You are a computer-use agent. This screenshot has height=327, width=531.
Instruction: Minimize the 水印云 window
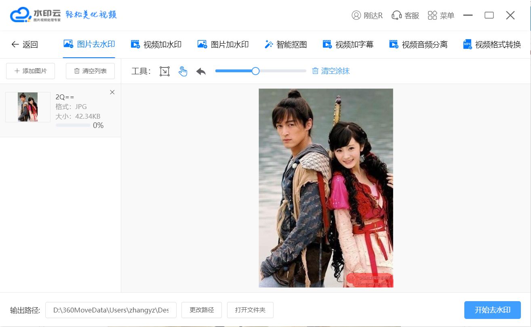(x=468, y=15)
